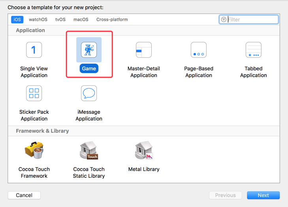The width and height of the screenshot is (288, 207).
Task: Cancel the new project dialog
Action: point(24,195)
